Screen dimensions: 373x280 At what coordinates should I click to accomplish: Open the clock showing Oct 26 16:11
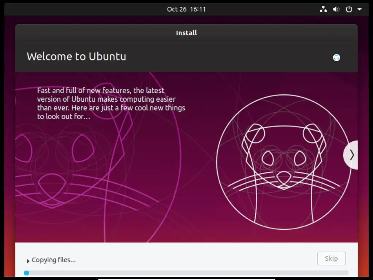[x=186, y=9]
